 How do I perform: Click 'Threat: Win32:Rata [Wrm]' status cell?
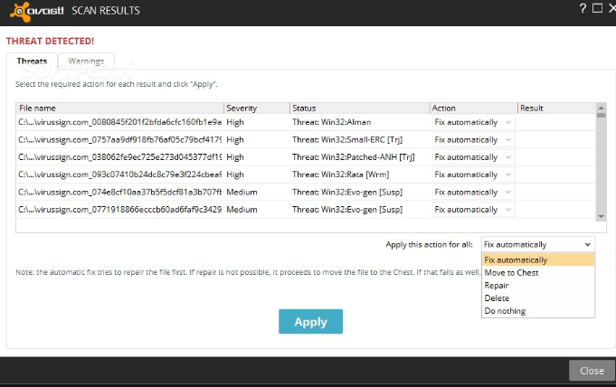click(x=341, y=175)
